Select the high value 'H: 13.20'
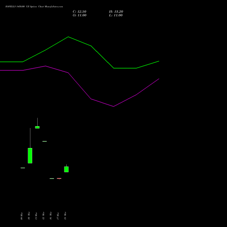Viewport: 227px width, 227px height. coord(116,12)
